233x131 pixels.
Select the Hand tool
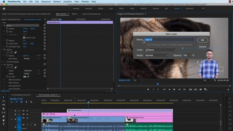coord(3,120)
